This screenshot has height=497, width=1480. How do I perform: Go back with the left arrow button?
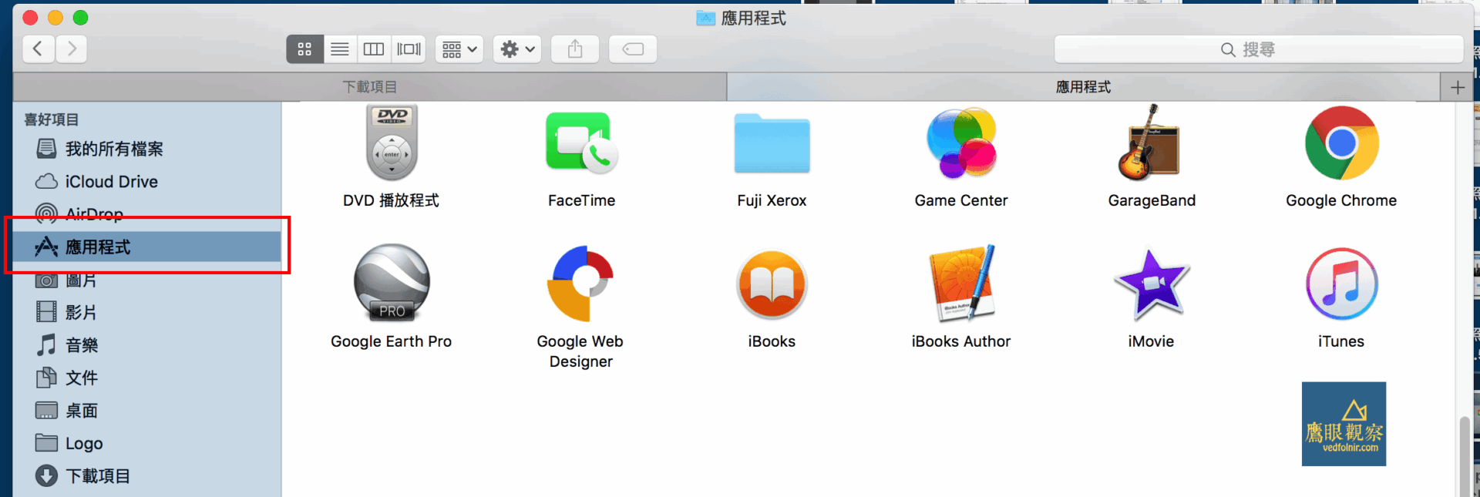(38, 49)
